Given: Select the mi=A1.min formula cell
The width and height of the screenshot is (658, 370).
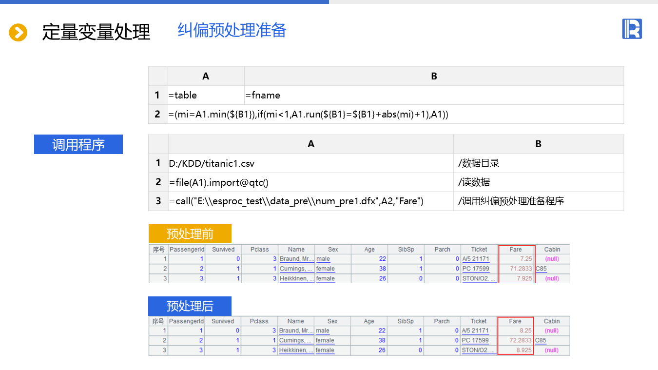Looking at the screenshot, I should pyautogui.click(x=308, y=115).
